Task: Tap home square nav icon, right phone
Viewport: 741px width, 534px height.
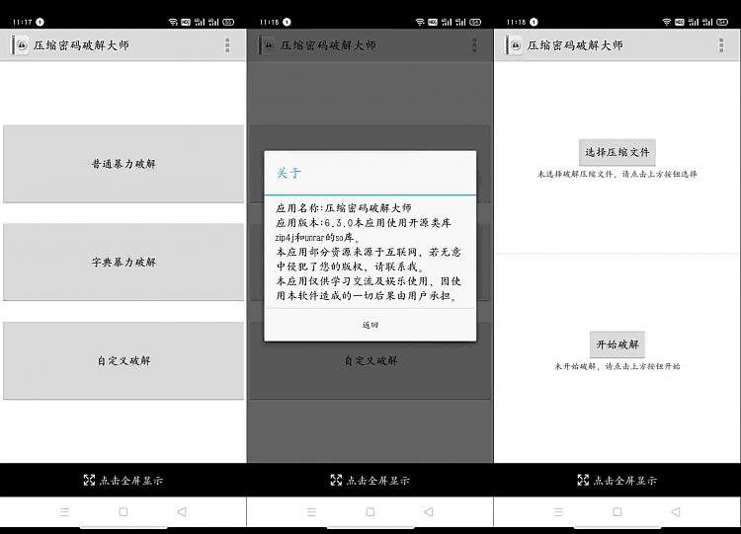Action: [617, 512]
